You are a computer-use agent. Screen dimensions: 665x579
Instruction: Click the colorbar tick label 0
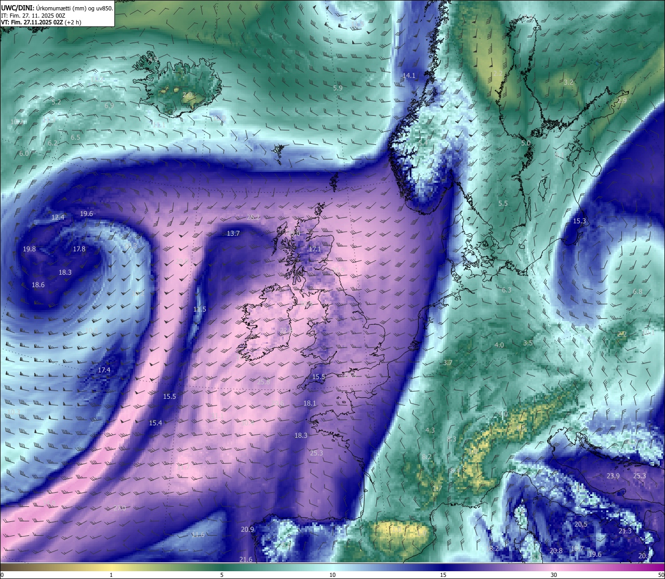[x=2, y=575]
